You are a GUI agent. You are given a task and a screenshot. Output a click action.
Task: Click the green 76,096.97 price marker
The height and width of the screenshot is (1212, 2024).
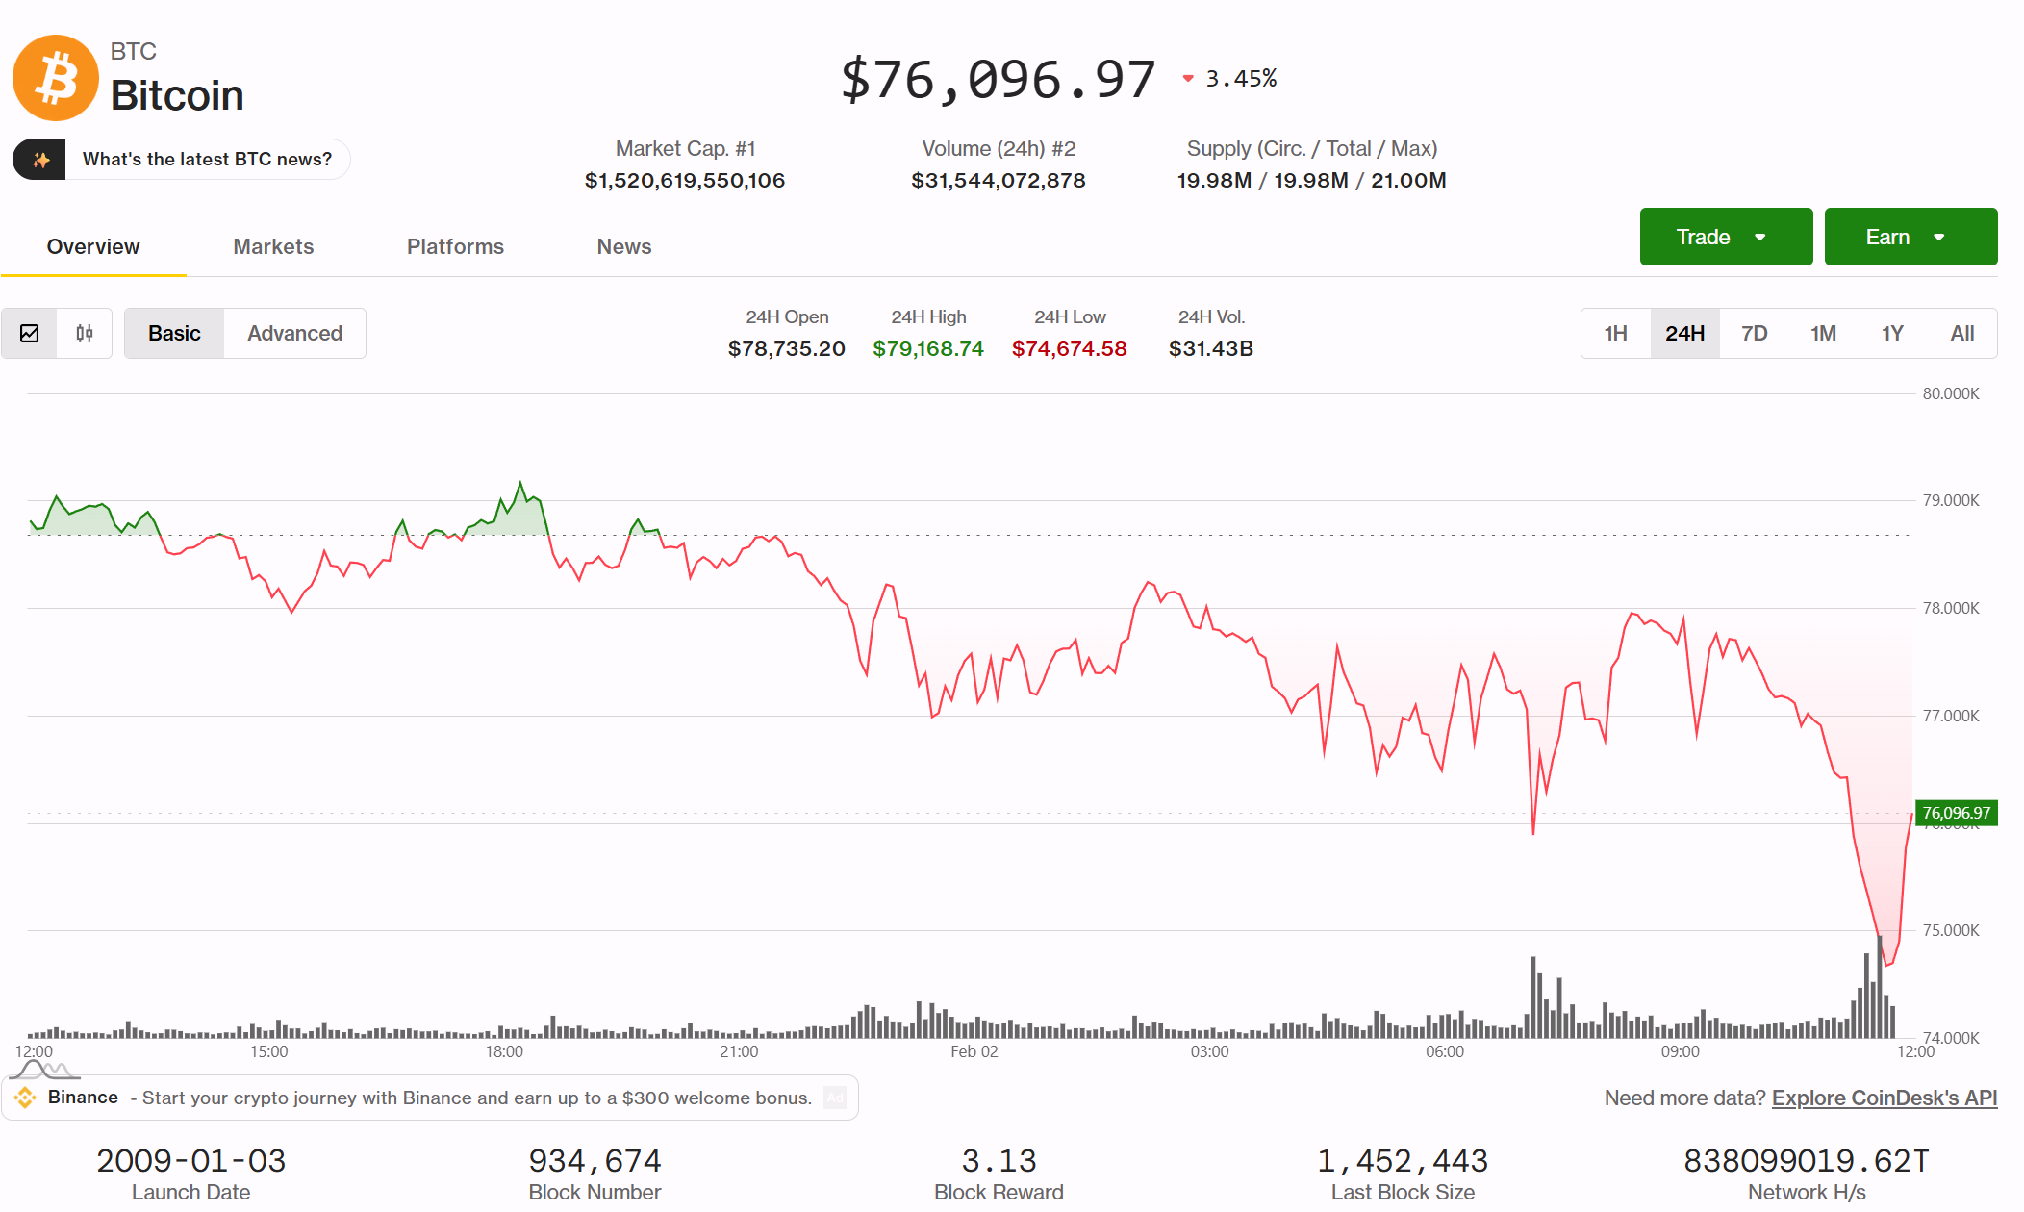(x=1956, y=814)
